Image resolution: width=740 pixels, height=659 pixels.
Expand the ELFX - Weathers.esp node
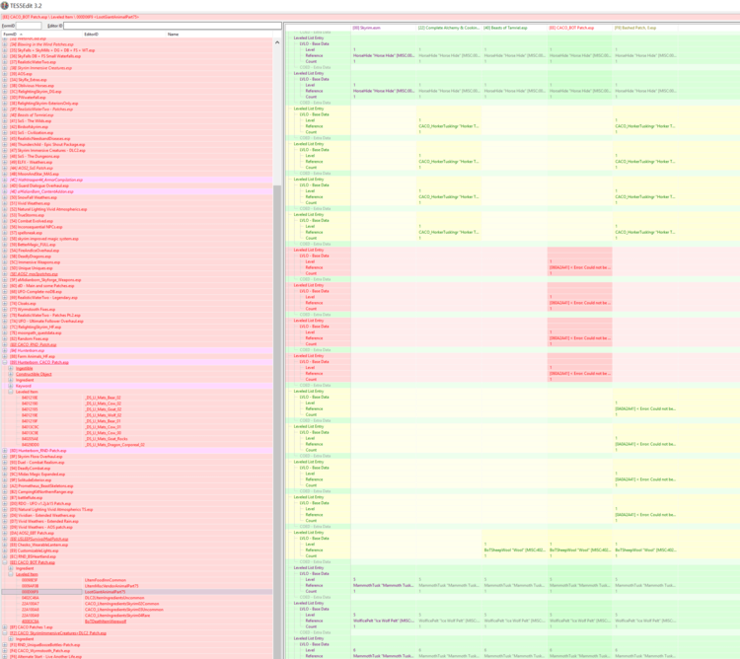point(5,162)
